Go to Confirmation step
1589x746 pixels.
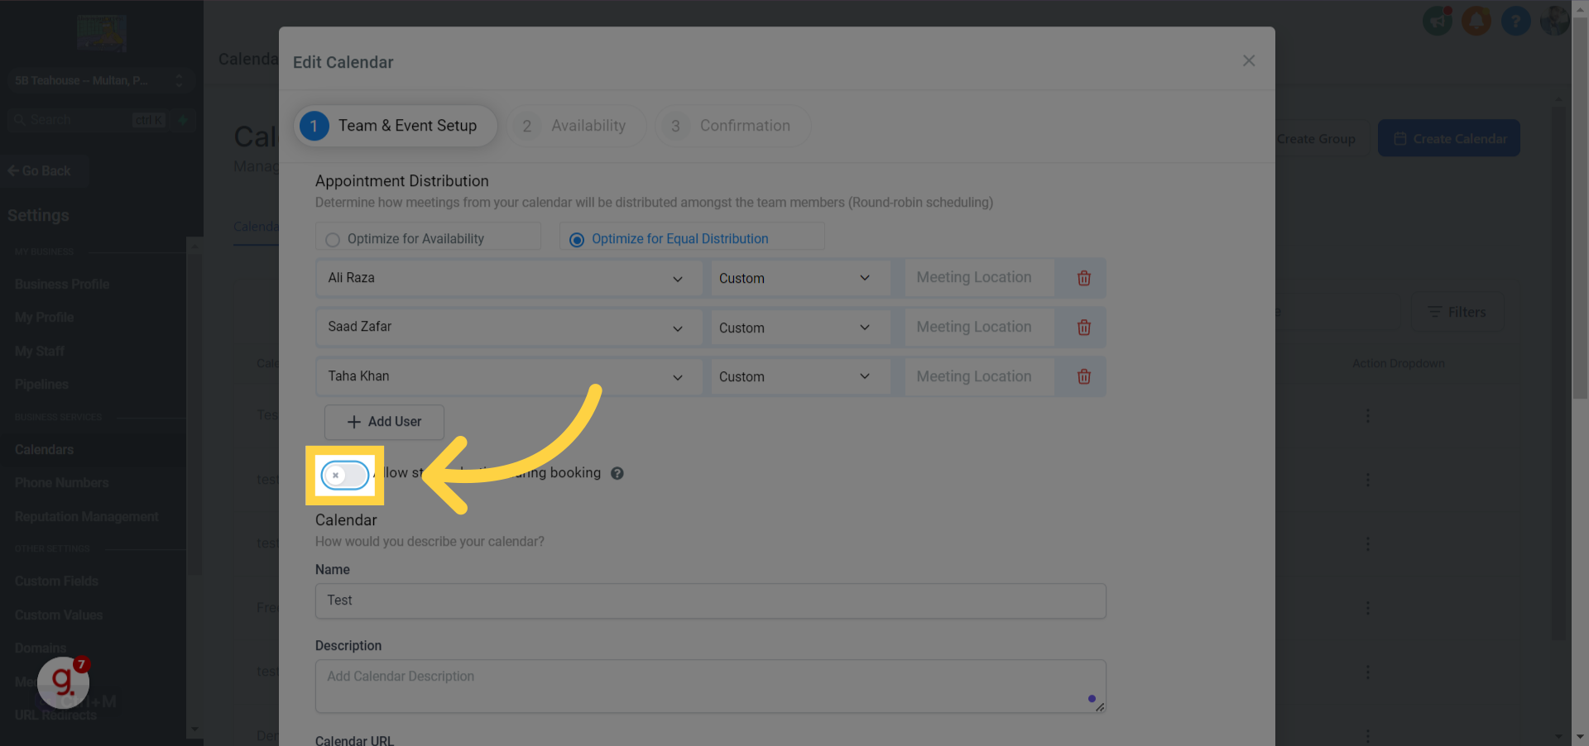tap(732, 126)
